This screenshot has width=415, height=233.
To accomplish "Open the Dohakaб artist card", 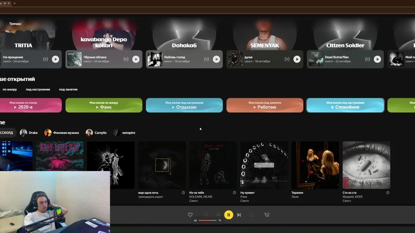I will tap(184, 34).
